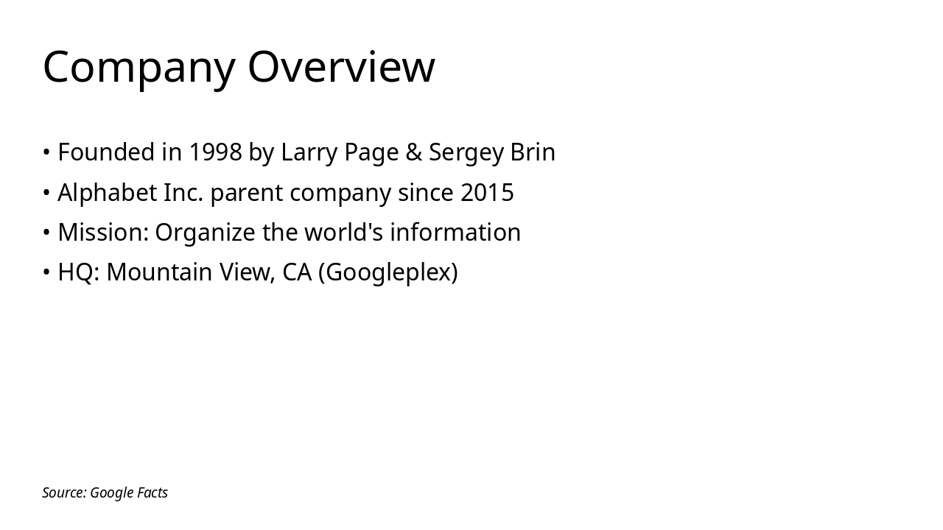Click the word "Overview" in the title
The height and width of the screenshot is (530, 943).
[x=341, y=67]
